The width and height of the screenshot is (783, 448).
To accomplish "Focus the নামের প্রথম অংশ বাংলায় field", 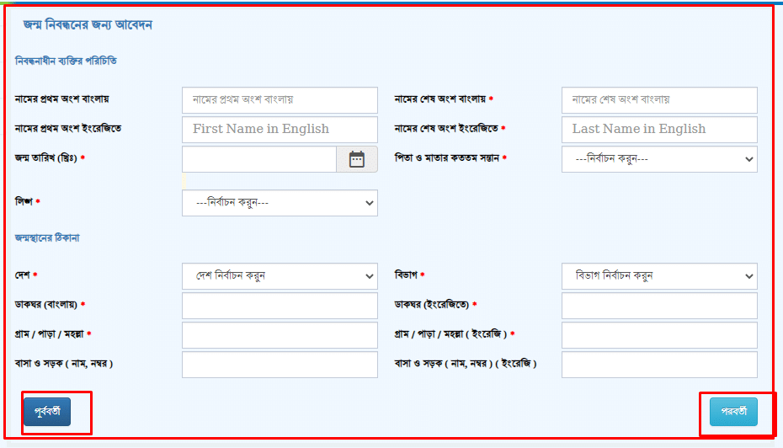I will (x=280, y=100).
